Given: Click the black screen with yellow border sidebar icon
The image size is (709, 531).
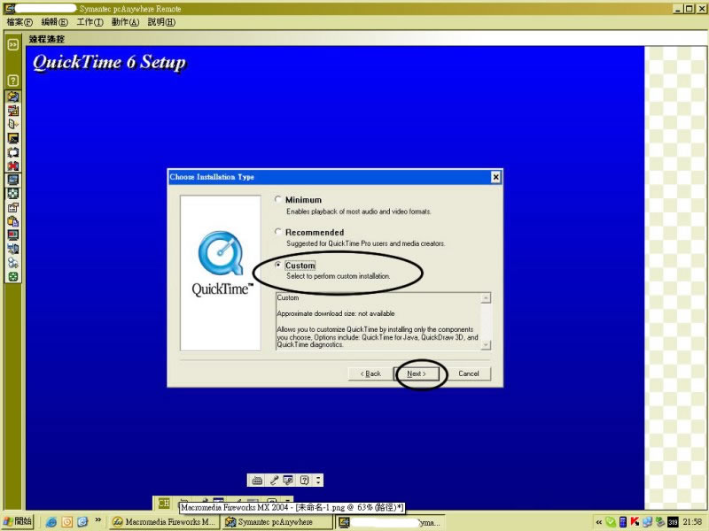Looking at the screenshot, I should (13, 138).
